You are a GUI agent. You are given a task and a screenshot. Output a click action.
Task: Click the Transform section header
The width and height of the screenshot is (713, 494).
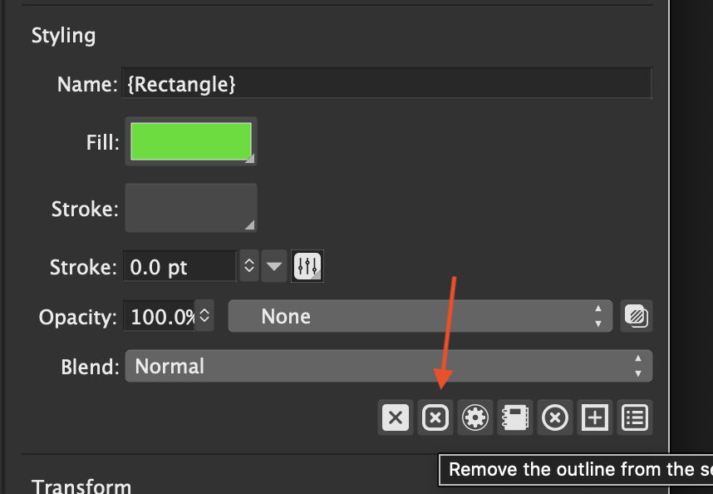(81, 487)
